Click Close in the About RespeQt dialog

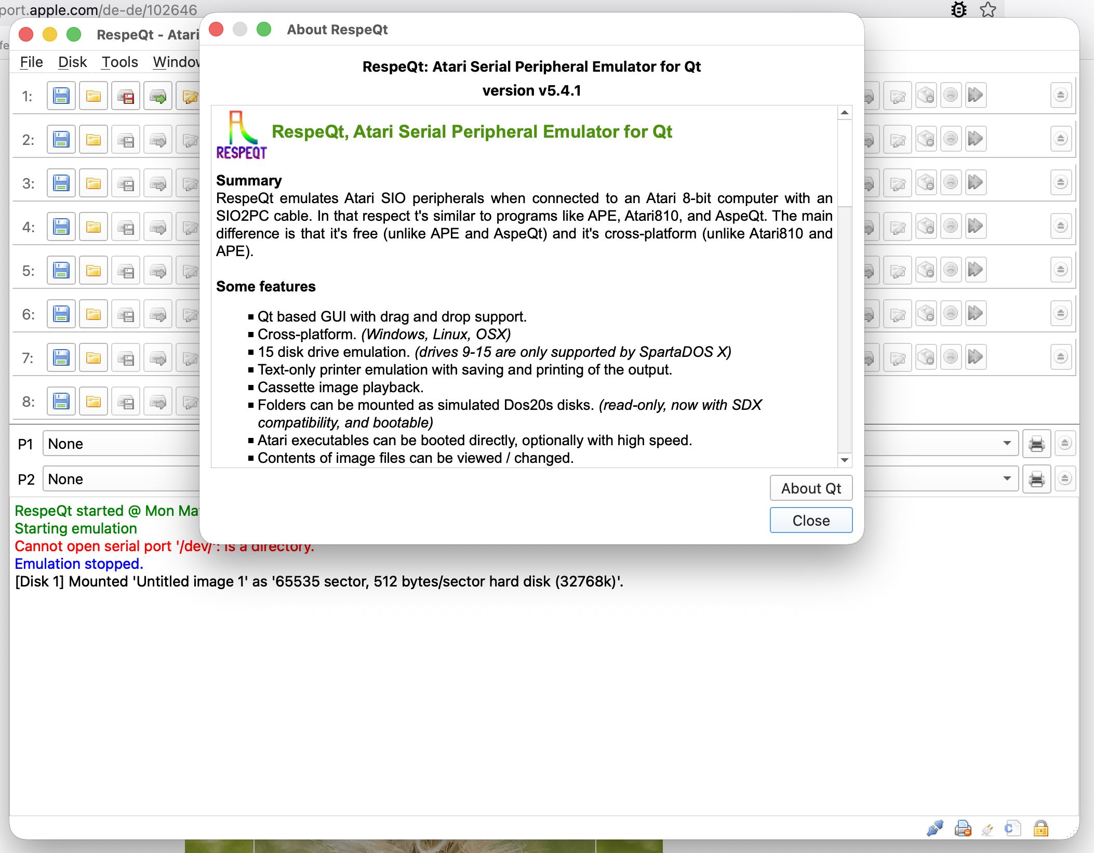tap(811, 521)
